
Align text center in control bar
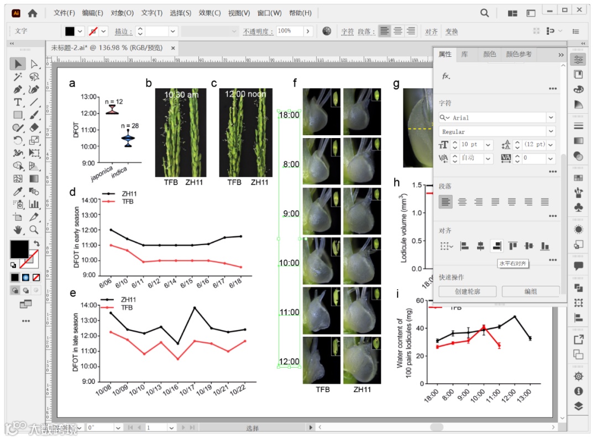click(397, 31)
